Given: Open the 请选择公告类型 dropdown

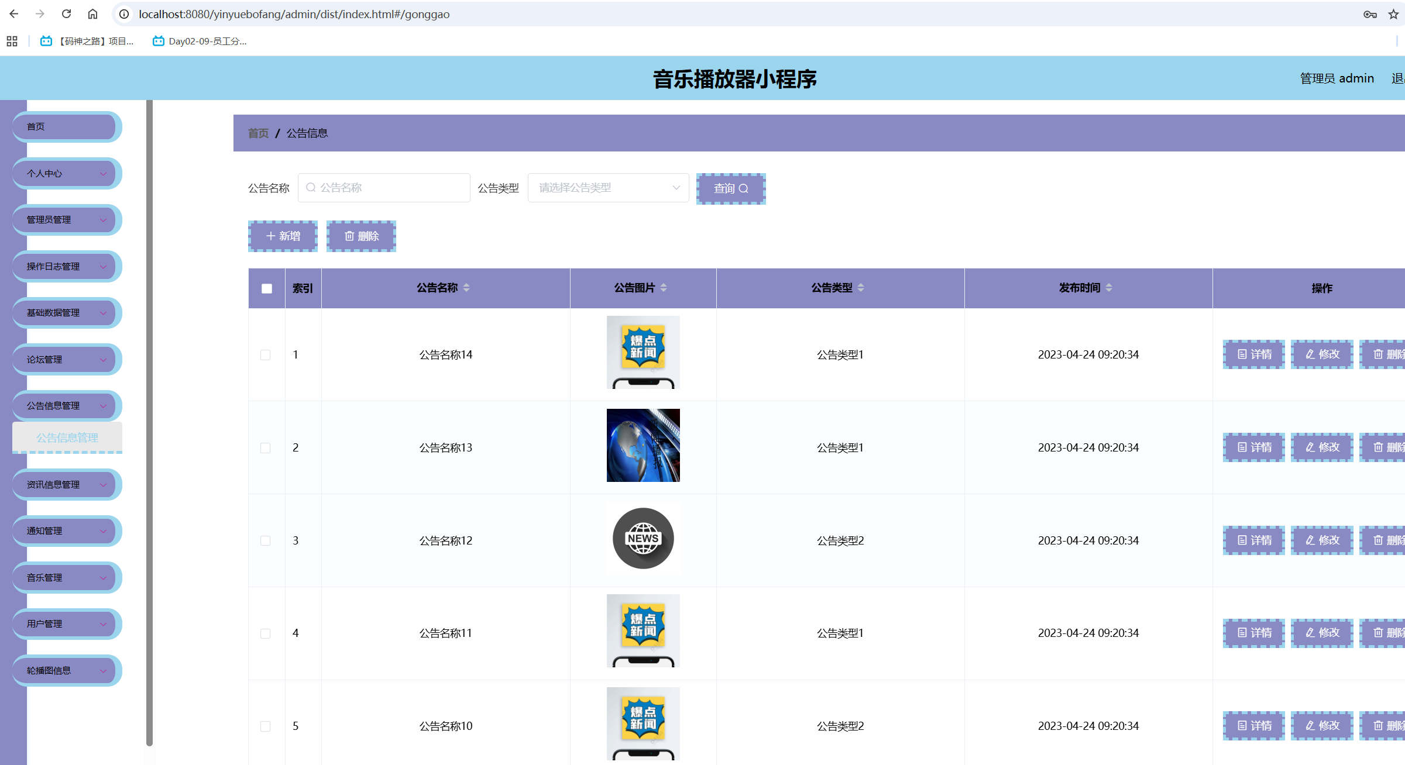Looking at the screenshot, I should coord(607,187).
